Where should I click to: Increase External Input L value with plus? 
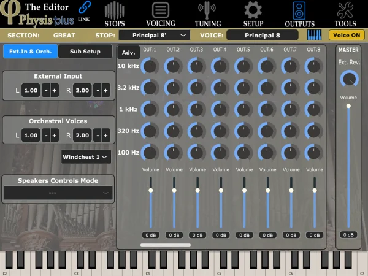pos(54,90)
